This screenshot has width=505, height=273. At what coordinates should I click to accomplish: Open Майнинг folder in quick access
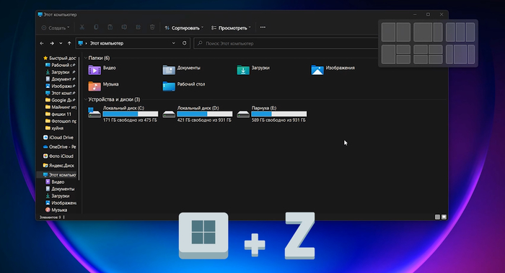[61, 107]
